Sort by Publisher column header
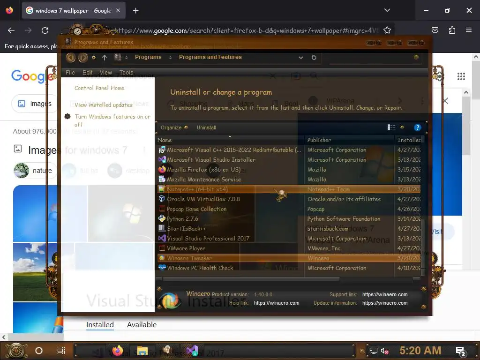This screenshot has width=480, height=360. pyautogui.click(x=350, y=140)
